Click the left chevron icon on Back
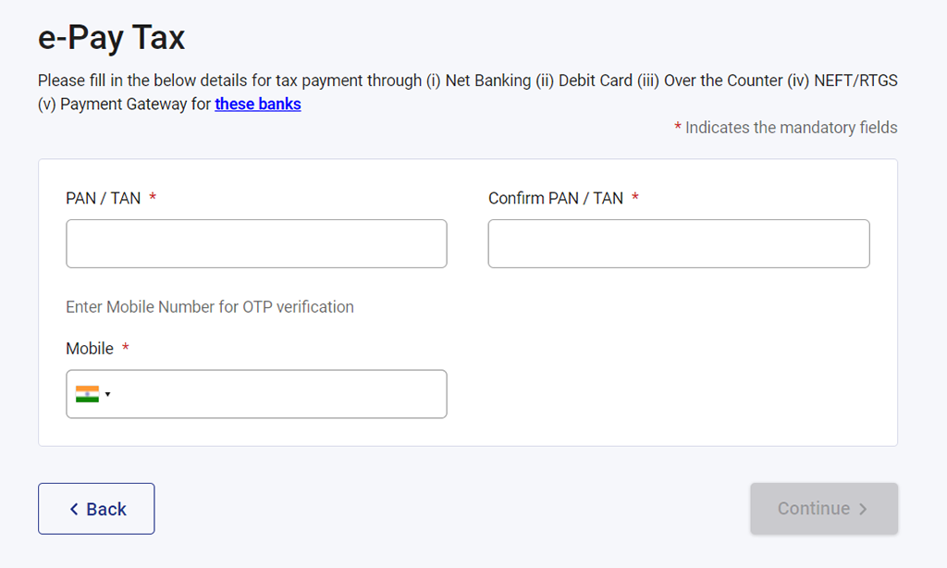 point(75,510)
